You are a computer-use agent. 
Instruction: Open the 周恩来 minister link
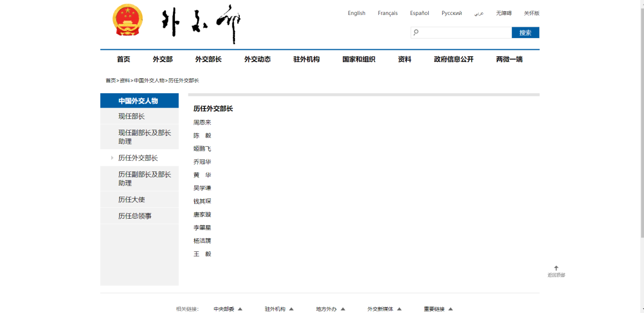tap(202, 122)
